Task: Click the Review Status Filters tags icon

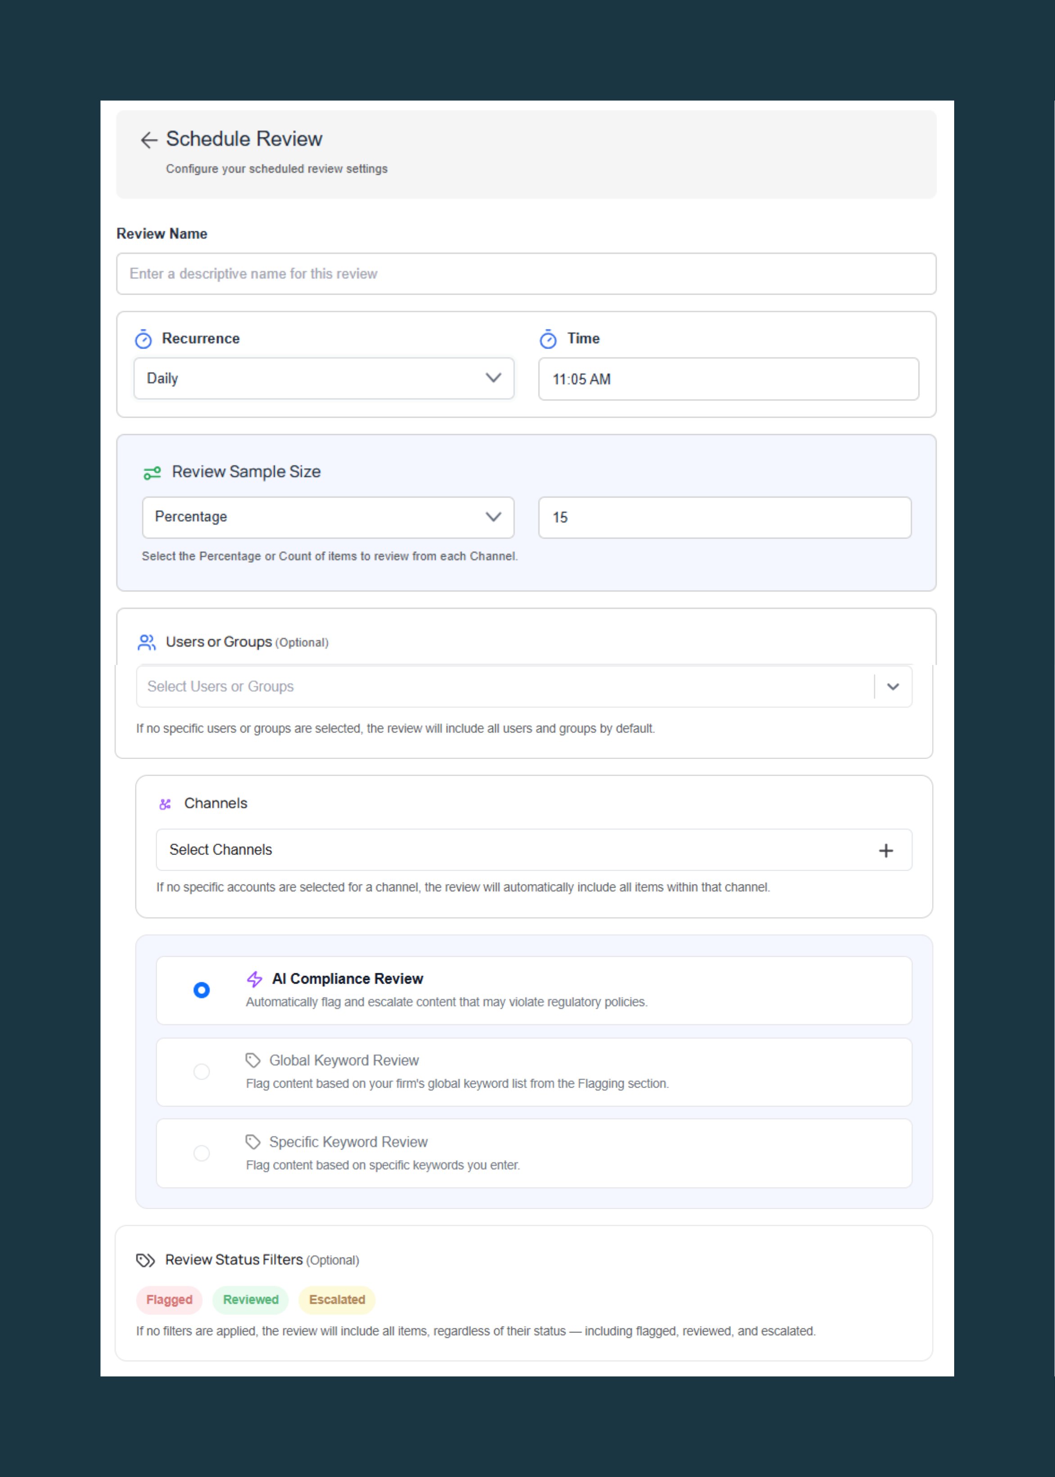Action: [145, 1260]
